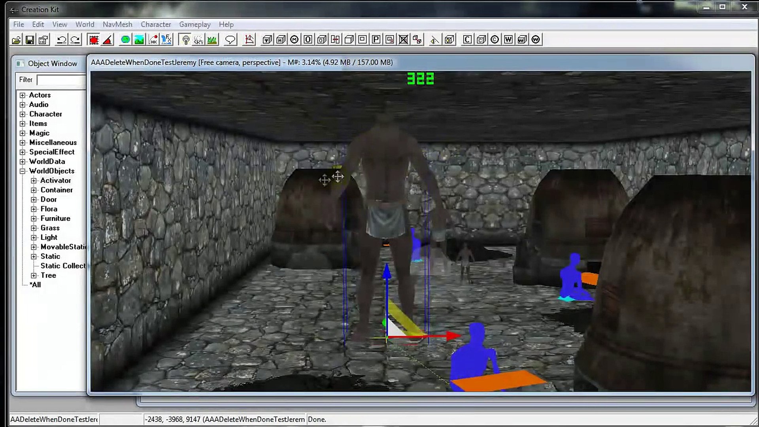
Task: Toggle the light bulb Brighten Lights icon
Action: tap(185, 40)
